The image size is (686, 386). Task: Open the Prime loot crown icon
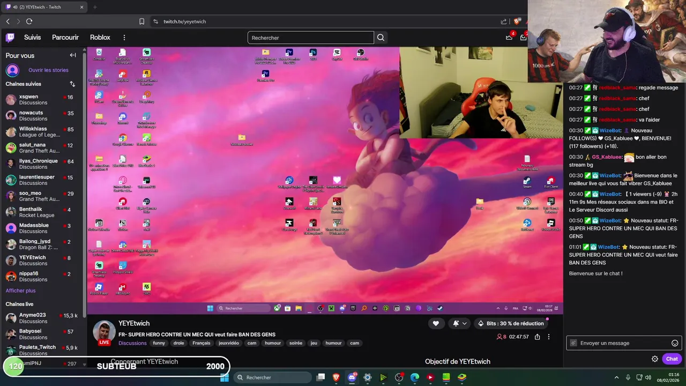pyautogui.click(x=509, y=38)
